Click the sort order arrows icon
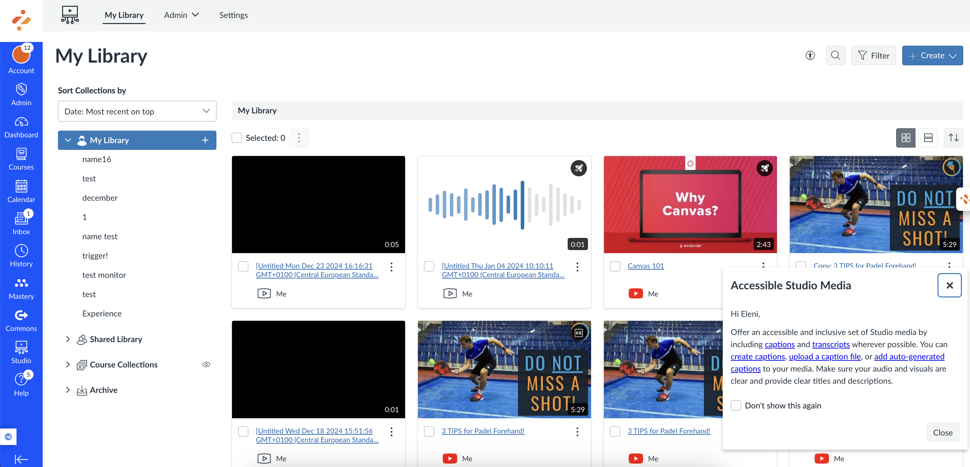The height and width of the screenshot is (467, 970). pos(953,138)
